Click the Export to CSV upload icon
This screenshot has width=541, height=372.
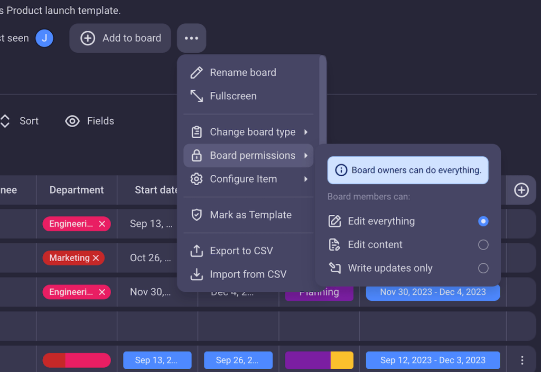pos(197,251)
